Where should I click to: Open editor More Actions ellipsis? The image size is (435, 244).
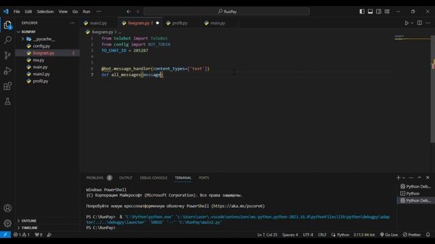click(x=428, y=23)
